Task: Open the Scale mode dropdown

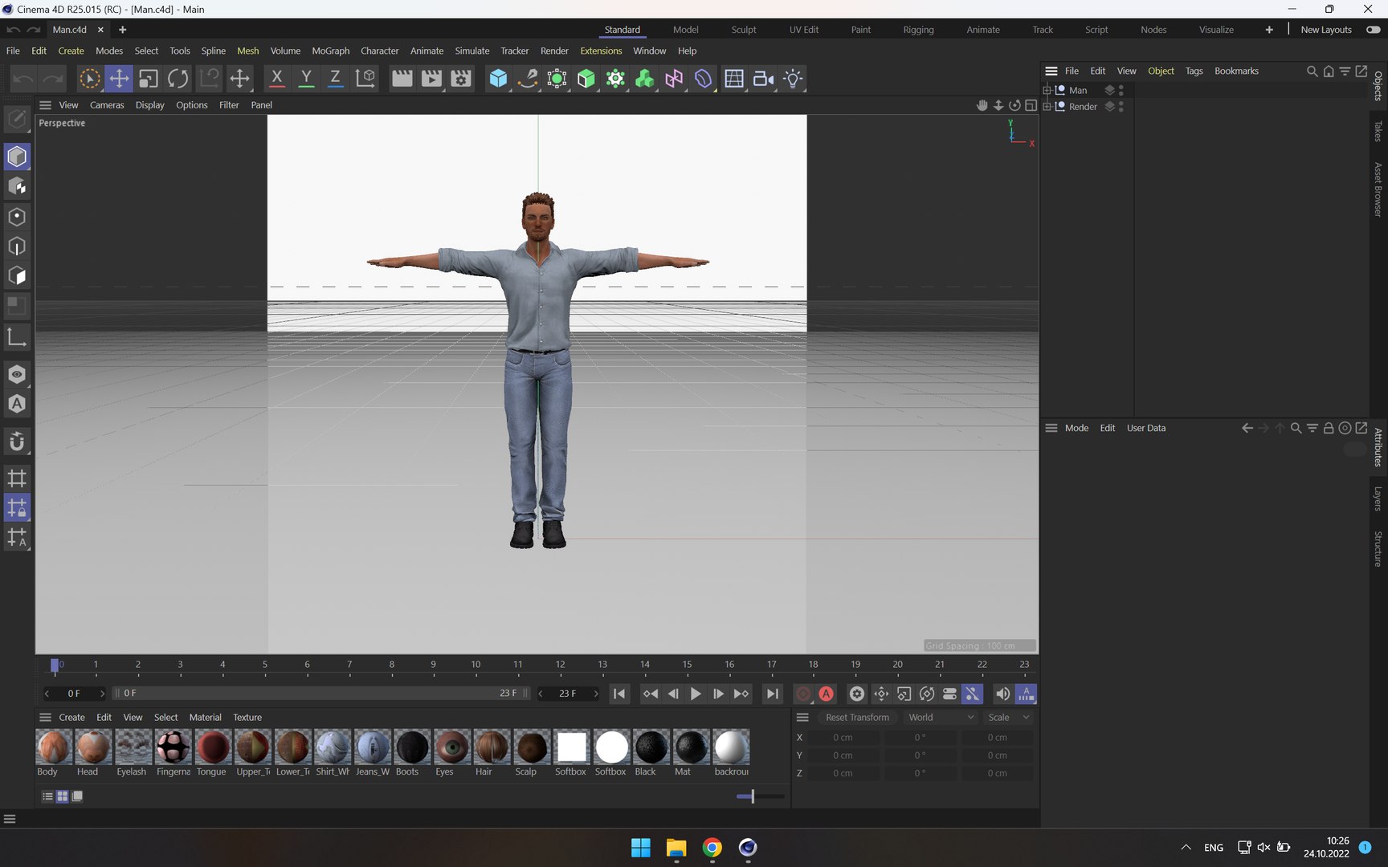Action: pos(1007,718)
